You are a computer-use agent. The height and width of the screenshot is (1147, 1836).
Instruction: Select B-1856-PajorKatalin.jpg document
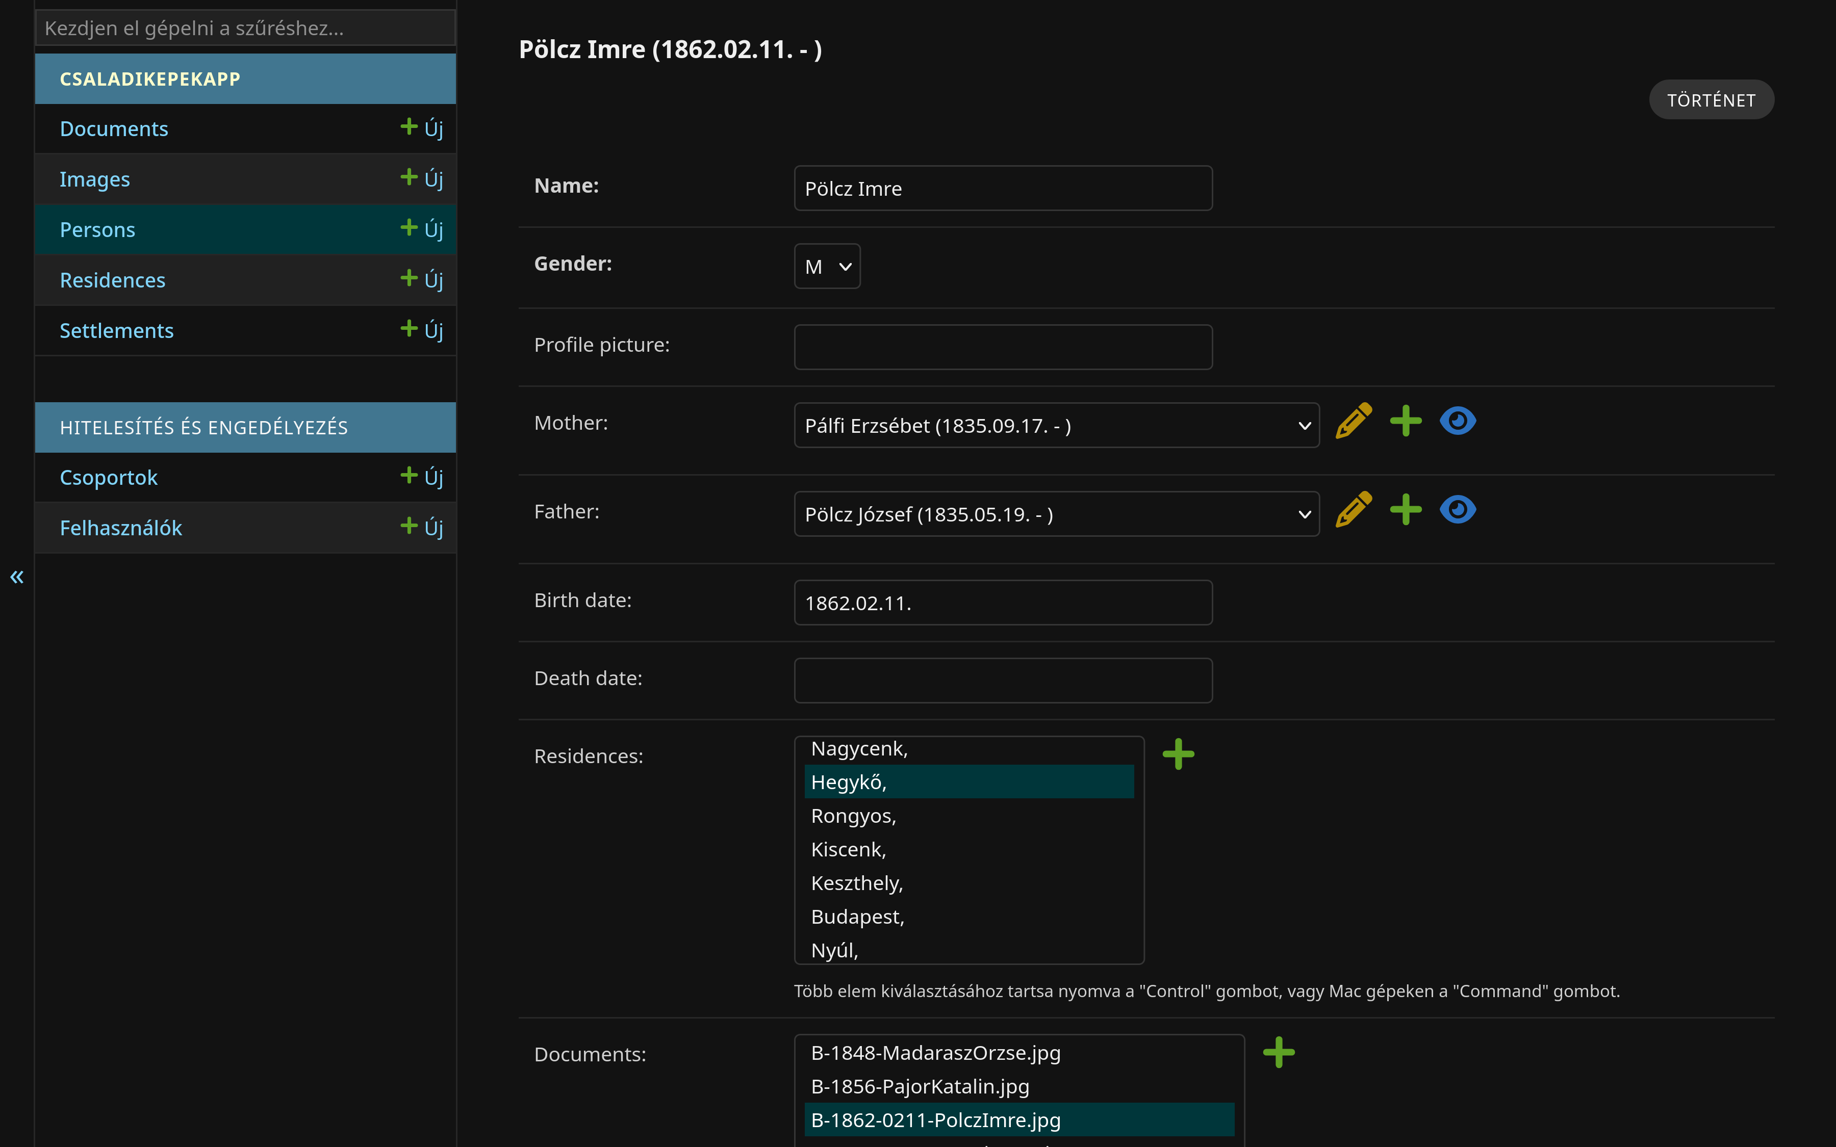click(x=1019, y=1086)
